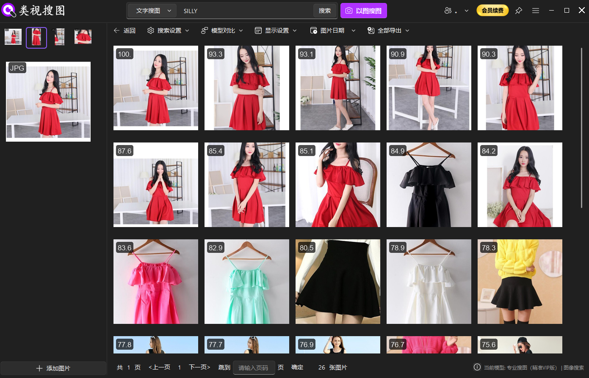Click the 请输入页码 page number field
This screenshot has height=378, width=589.
[x=254, y=367]
